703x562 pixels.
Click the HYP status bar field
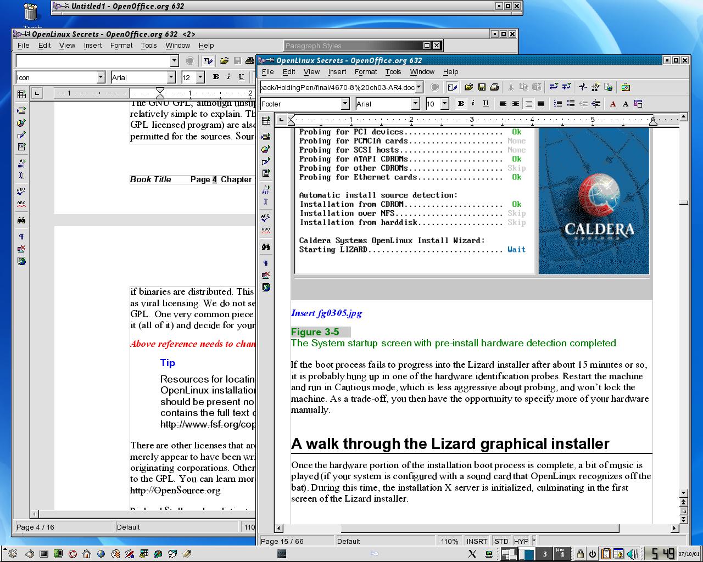click(521, 541)
